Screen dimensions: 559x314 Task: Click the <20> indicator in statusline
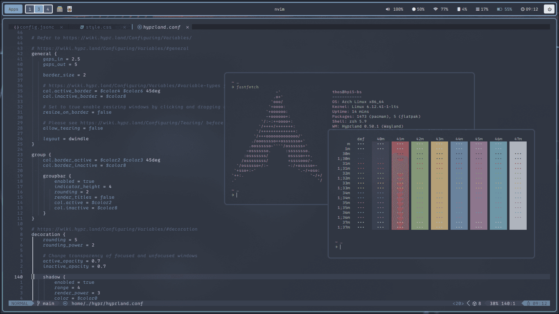(458, 303)
